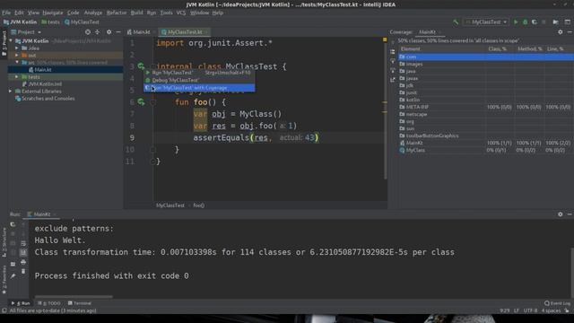The width and height of the screenshot is (574, 323).
Task: Collapse the JVM Kotlin root node
Action: pos(11,41)
